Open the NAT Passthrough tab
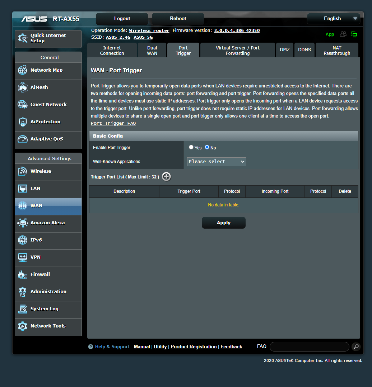Image resolution: width=372 pixels, height=387 pixels. click(337, 51)
